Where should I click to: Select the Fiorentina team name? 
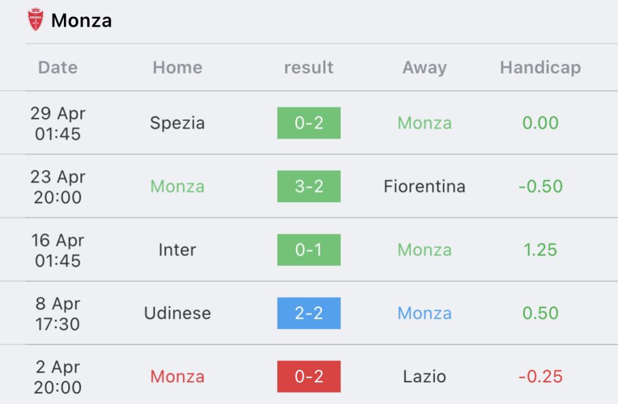[x=424, y=186]
